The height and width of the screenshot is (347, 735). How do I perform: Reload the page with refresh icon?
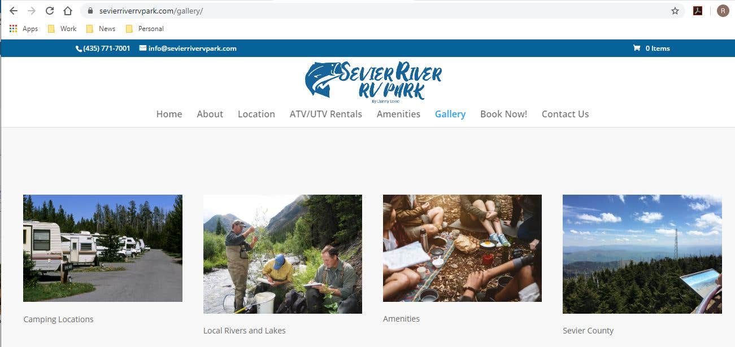50,11
